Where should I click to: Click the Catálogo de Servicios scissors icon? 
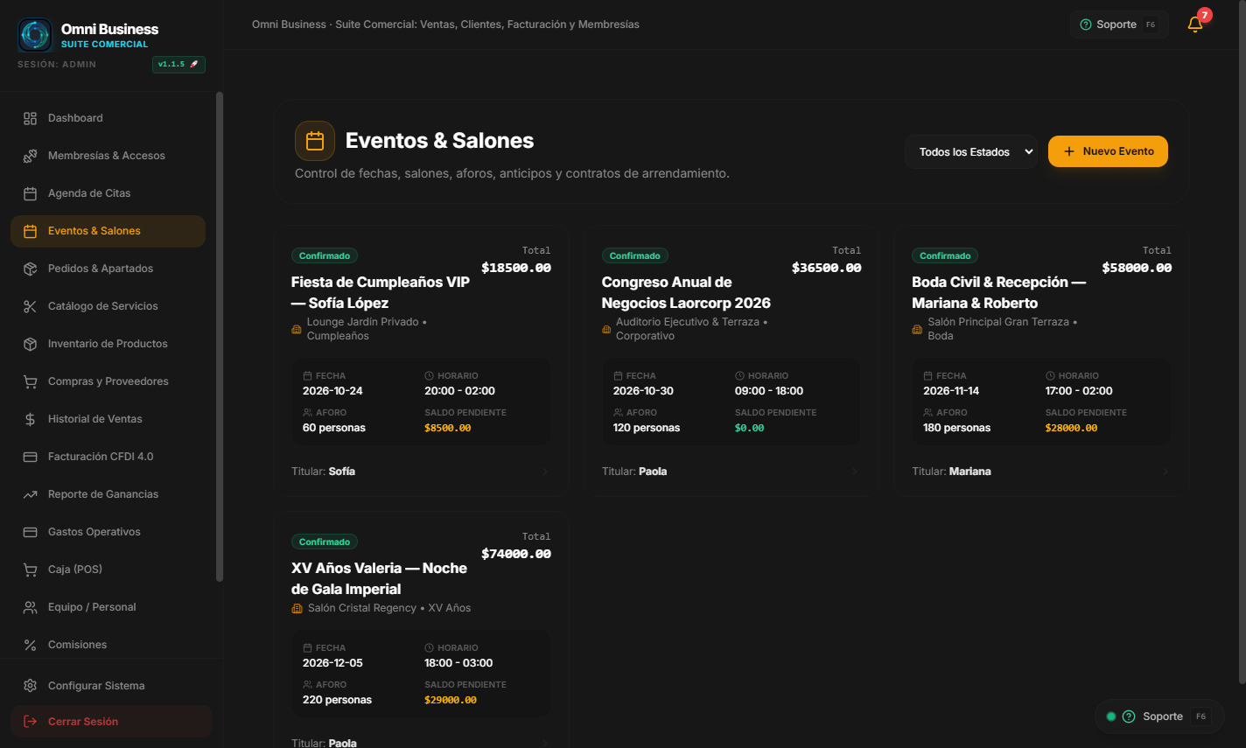click(x=30, y=306)
